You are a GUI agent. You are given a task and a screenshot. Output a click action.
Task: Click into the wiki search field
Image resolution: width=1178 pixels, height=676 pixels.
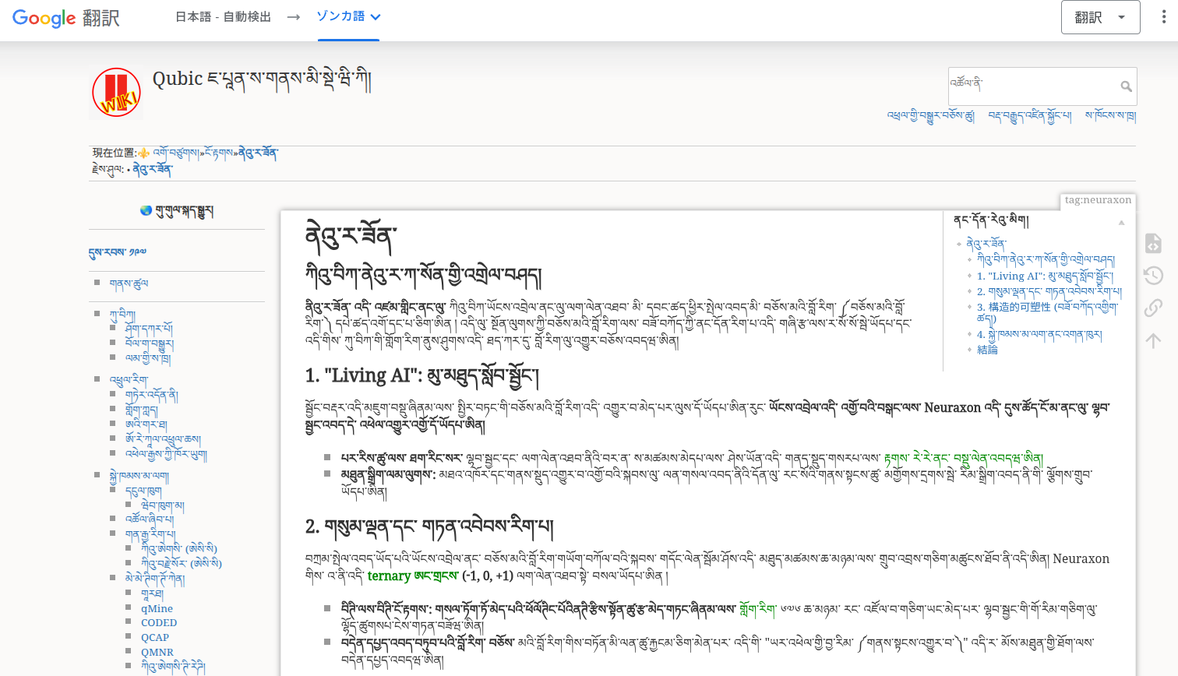click(1032, 86)
